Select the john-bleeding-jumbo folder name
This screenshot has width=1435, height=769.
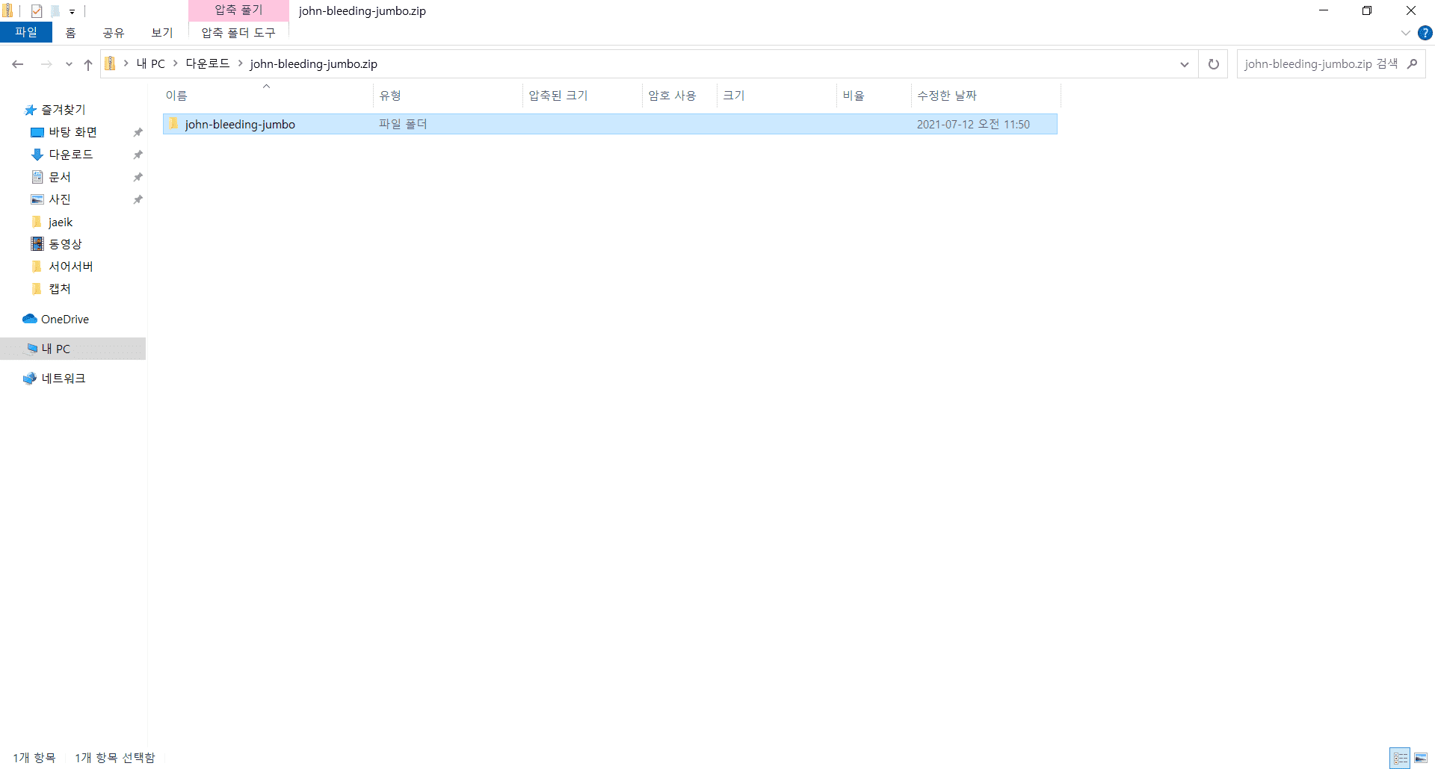coord(240,125)
